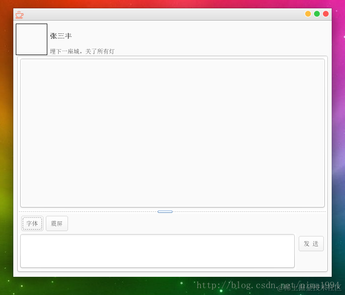
Task: Click the yellow minimize window button
Action: 308,14
